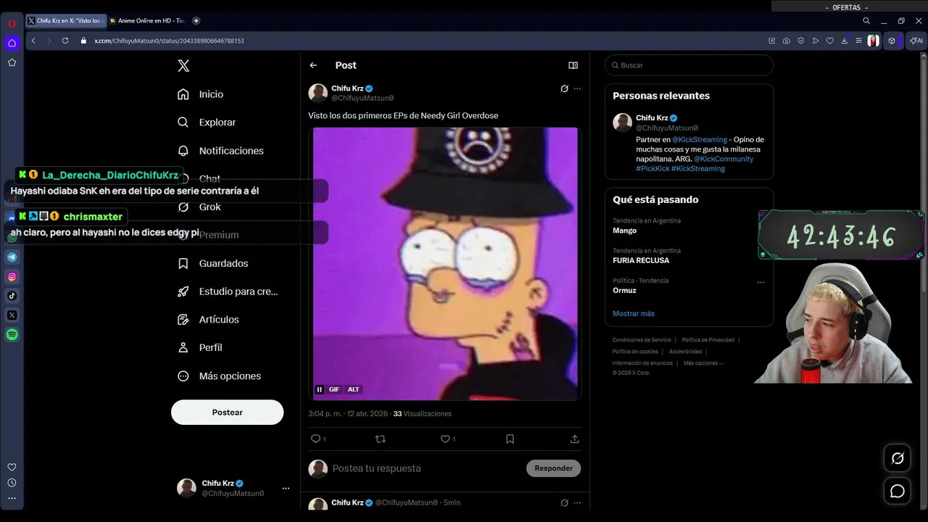The image size is (928, 522).
Task: Go back using the Post arrow
Action: point(313,65)
